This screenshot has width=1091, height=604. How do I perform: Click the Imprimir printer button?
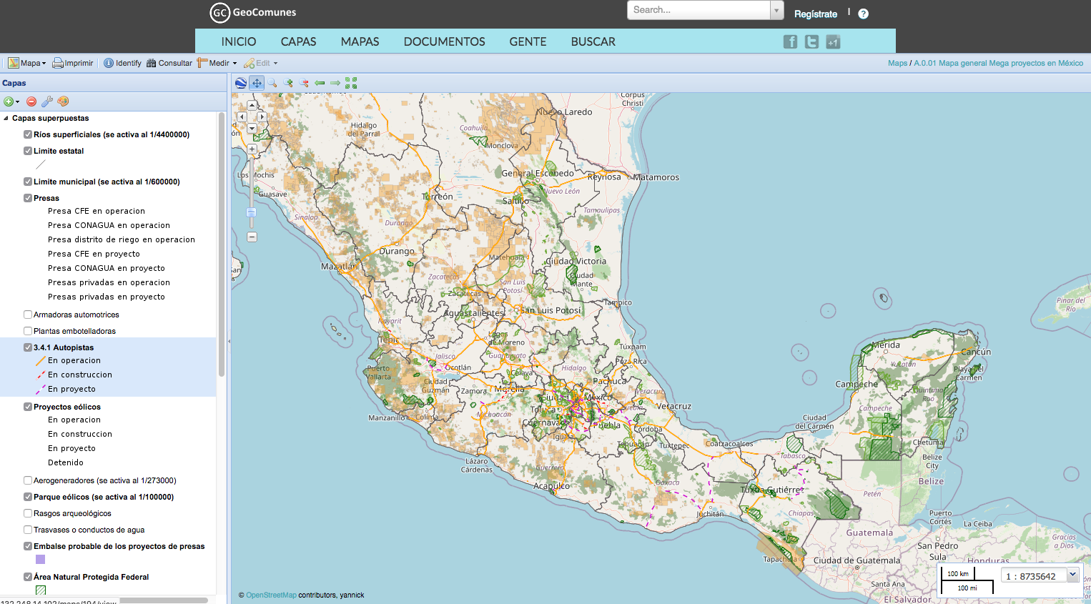pos(73,63)
